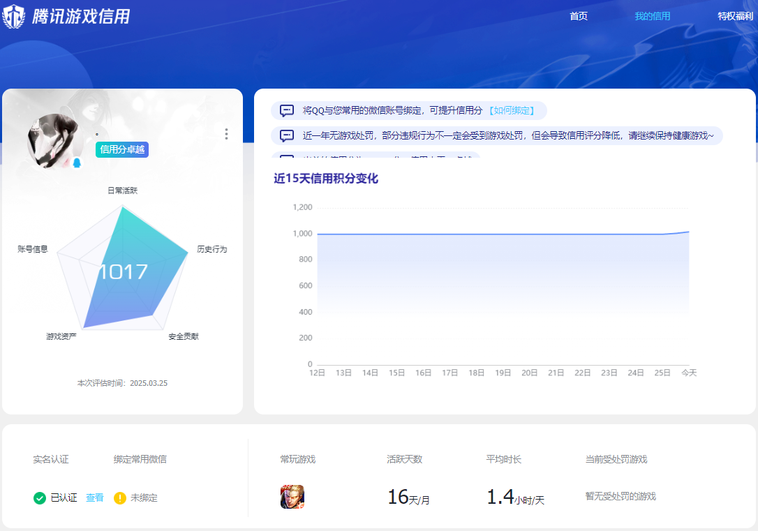Click the 1.4小时/天 average duration value
758x531 pixels.
tap(515, 498)
